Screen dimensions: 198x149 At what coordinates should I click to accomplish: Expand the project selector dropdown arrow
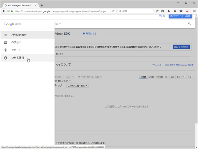coord(60,24)
